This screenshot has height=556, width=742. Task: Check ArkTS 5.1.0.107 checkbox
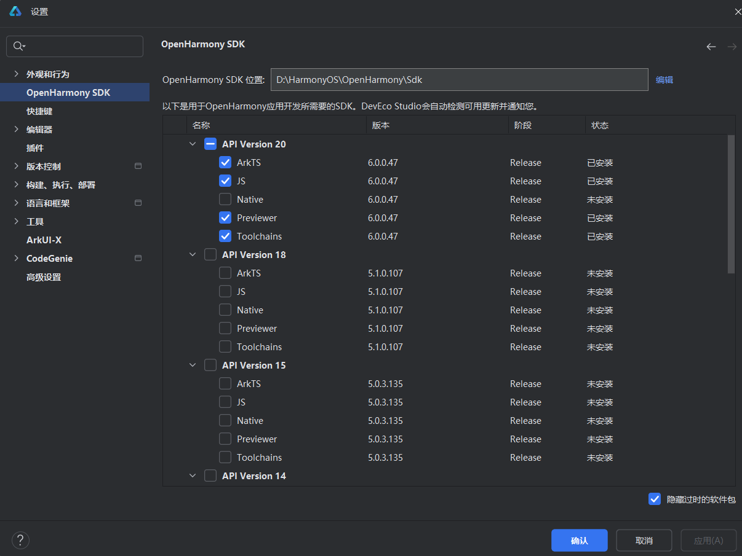point(225,273)
